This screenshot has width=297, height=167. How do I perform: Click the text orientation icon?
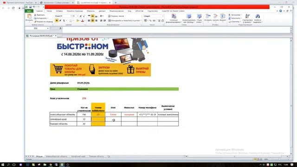coord(102,16)
